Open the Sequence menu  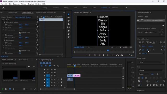pyautogui.click(x=16, y=4)
